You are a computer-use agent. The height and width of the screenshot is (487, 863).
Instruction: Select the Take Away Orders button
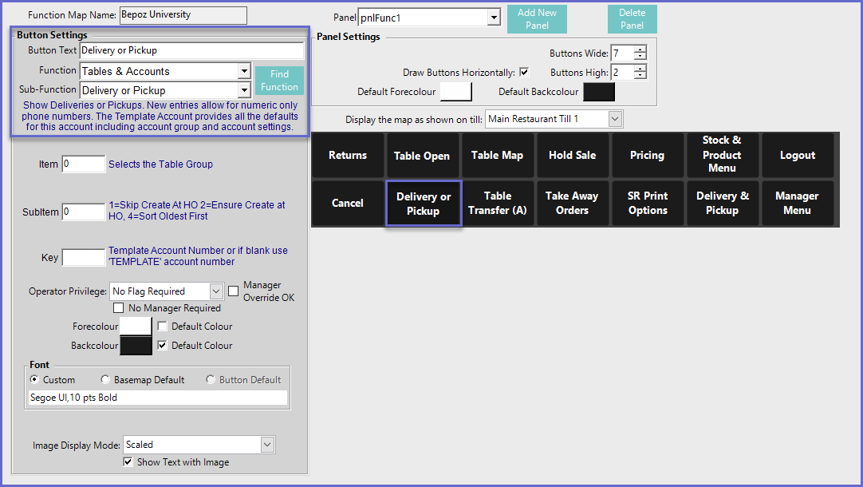pos(572,204)
